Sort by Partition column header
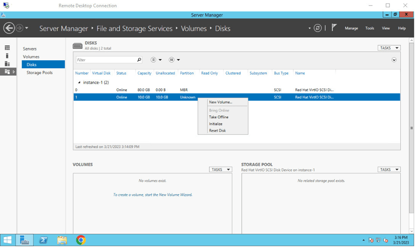Image resolution: width=416 pixels, height=248 pixels. click(x=187, y=73)
